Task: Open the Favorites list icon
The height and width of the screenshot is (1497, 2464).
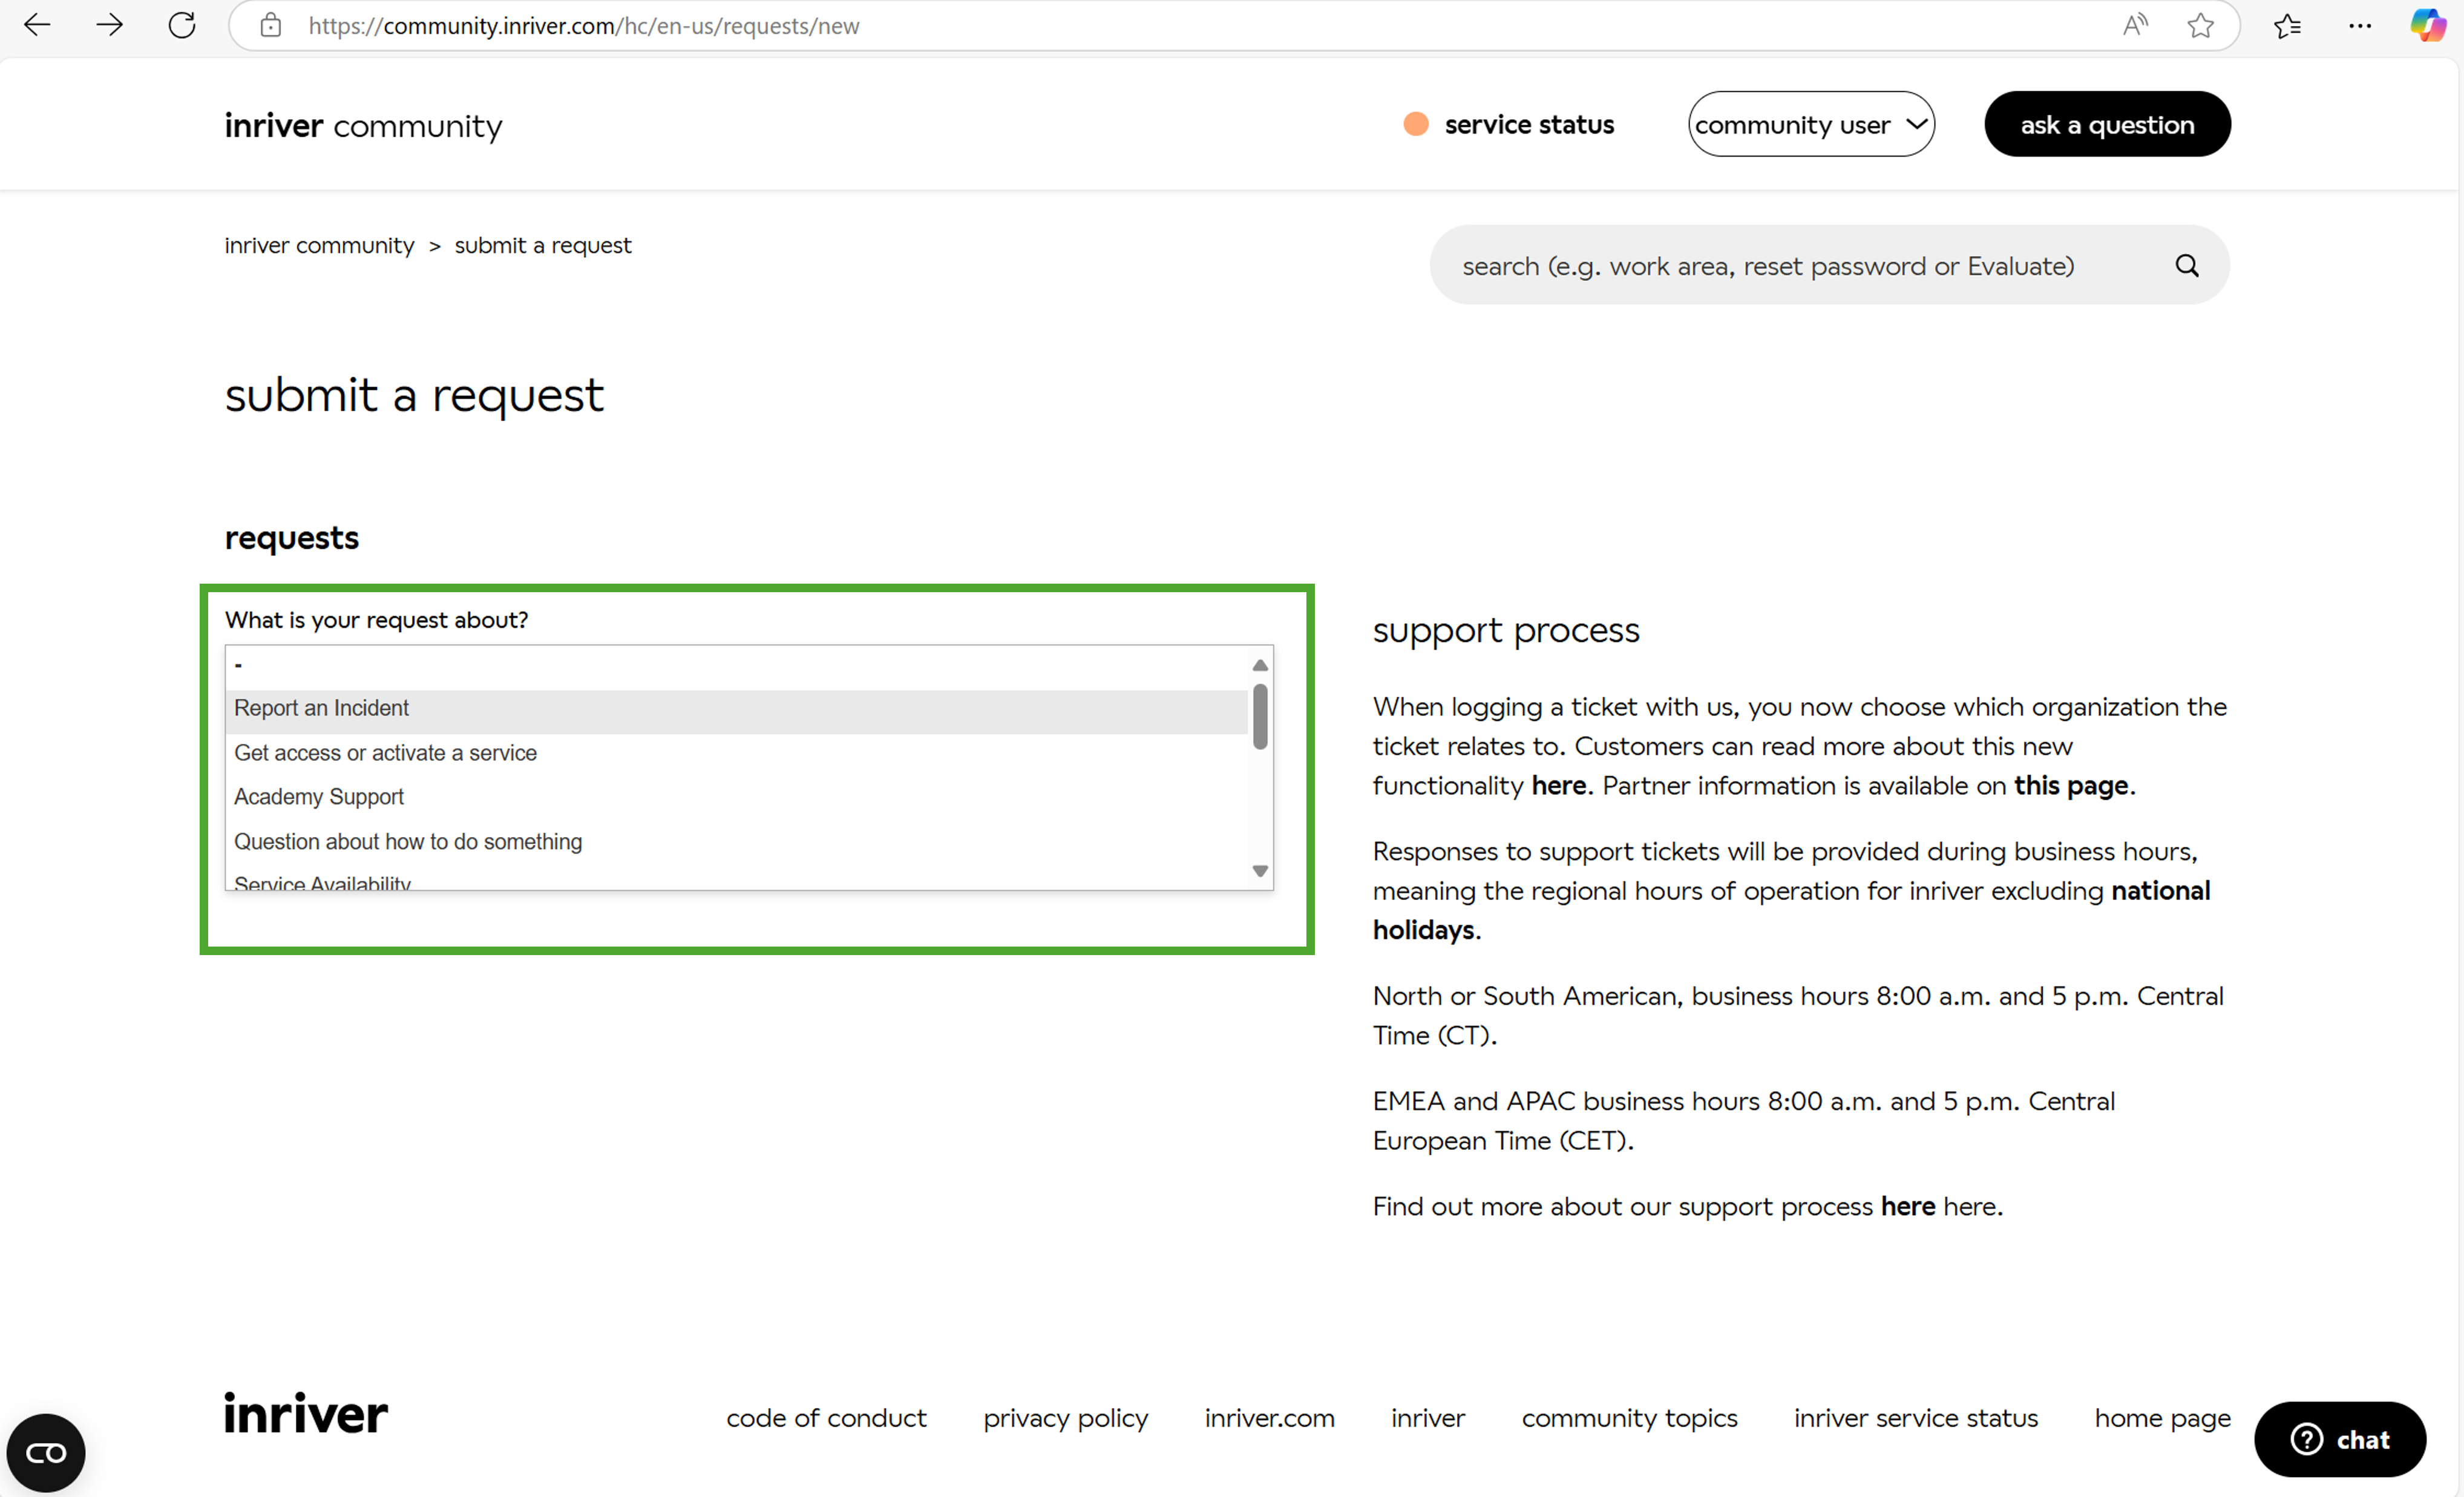Action: click(x=2287, y=26)
